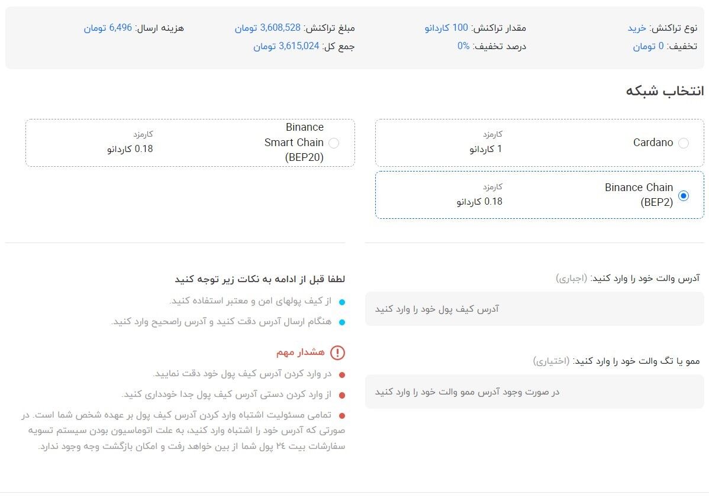Select the Binance Chain (BEP2) network
This screenshot has width=709, height=501.
pyautogui.click(x=684, y=195)
